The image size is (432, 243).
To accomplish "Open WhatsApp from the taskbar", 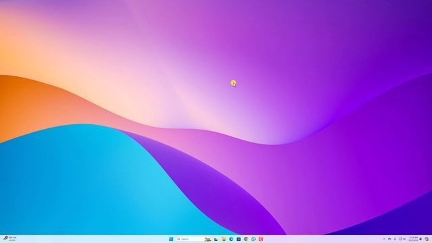I will click(254, 239).
